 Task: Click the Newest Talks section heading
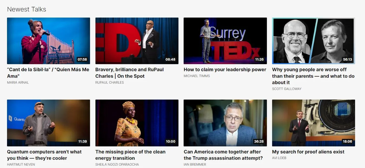click(x=26, y=9)
